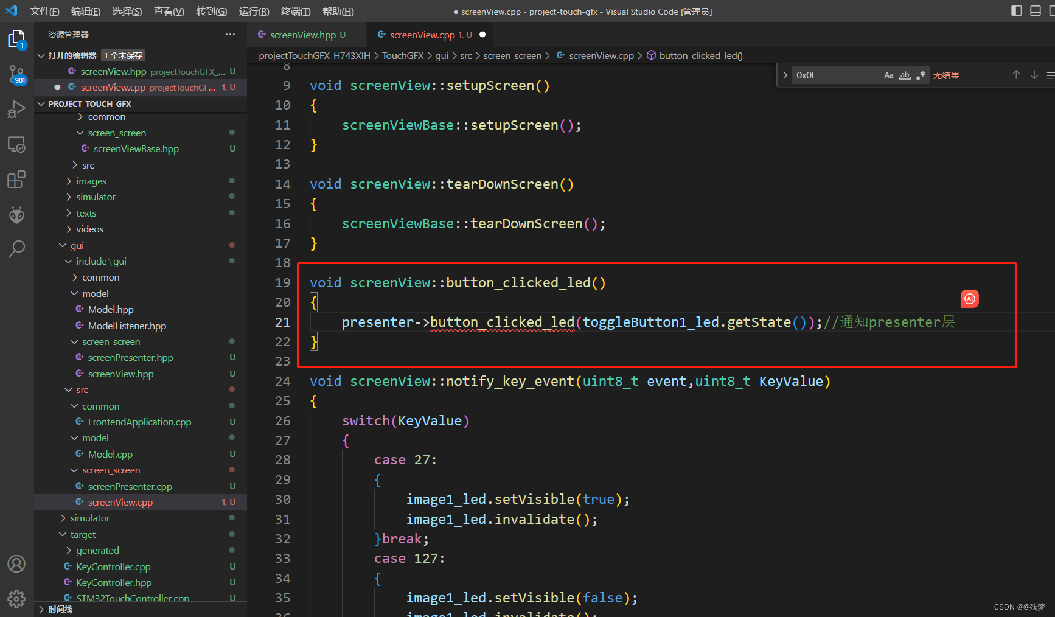Toggle Use Regular Expression in find widget
The image size is (1055, 617).
coord(921,75)
